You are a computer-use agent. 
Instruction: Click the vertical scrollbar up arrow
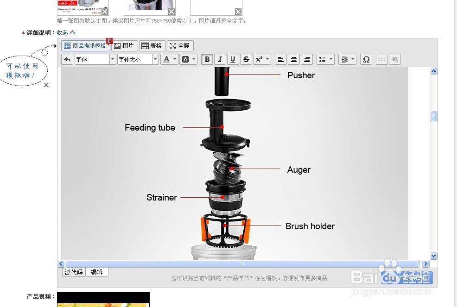point(434,71)
